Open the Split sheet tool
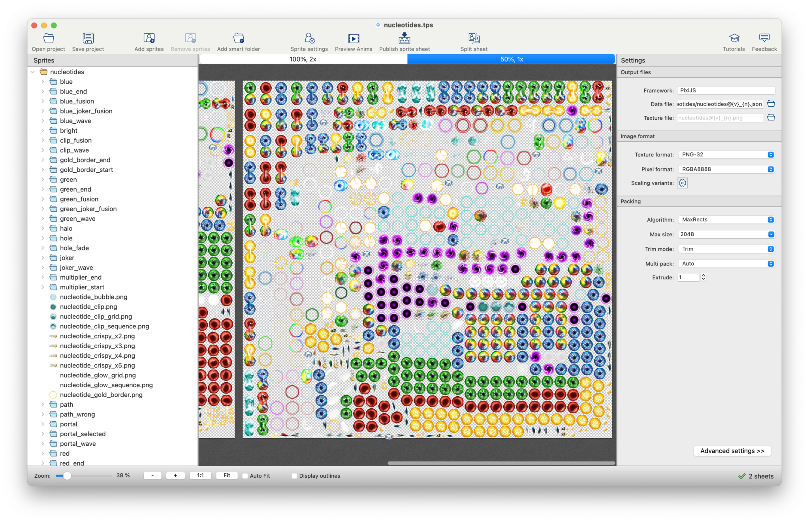Viewport: 809px width, 522px height. pyautogui.click(x=474, y=42)
